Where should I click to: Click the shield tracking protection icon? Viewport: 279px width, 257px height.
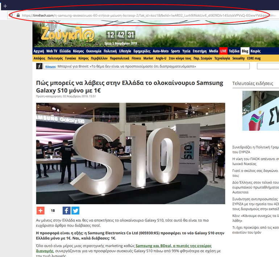coord(11,16)
